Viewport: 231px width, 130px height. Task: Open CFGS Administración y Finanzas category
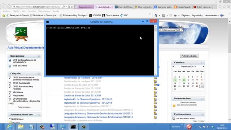pyautogui.click(x=23, y=88)
